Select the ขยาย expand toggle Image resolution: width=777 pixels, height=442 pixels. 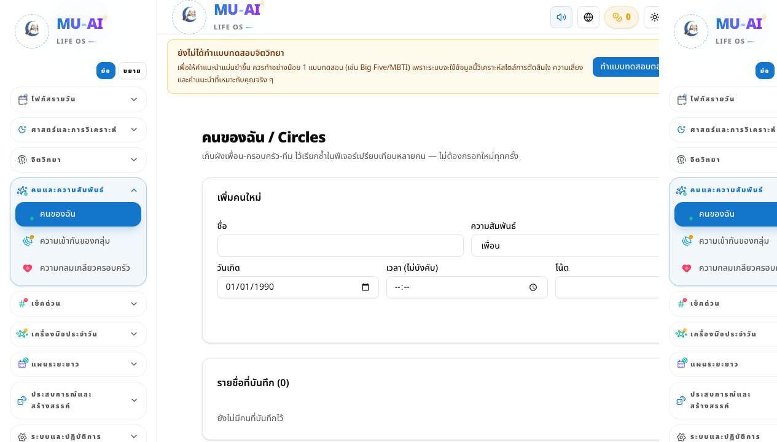point(132,71)
